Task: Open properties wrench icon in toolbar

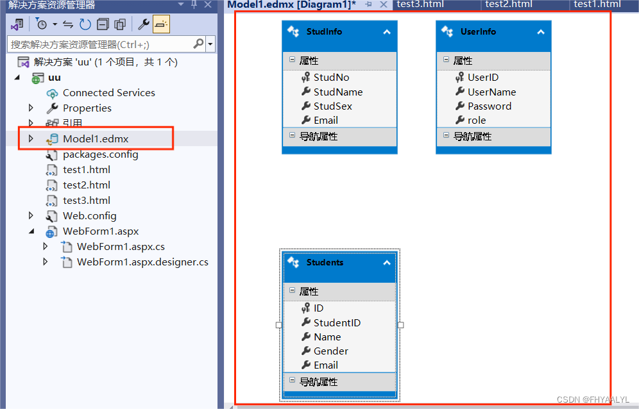Action: coord(144,24)
